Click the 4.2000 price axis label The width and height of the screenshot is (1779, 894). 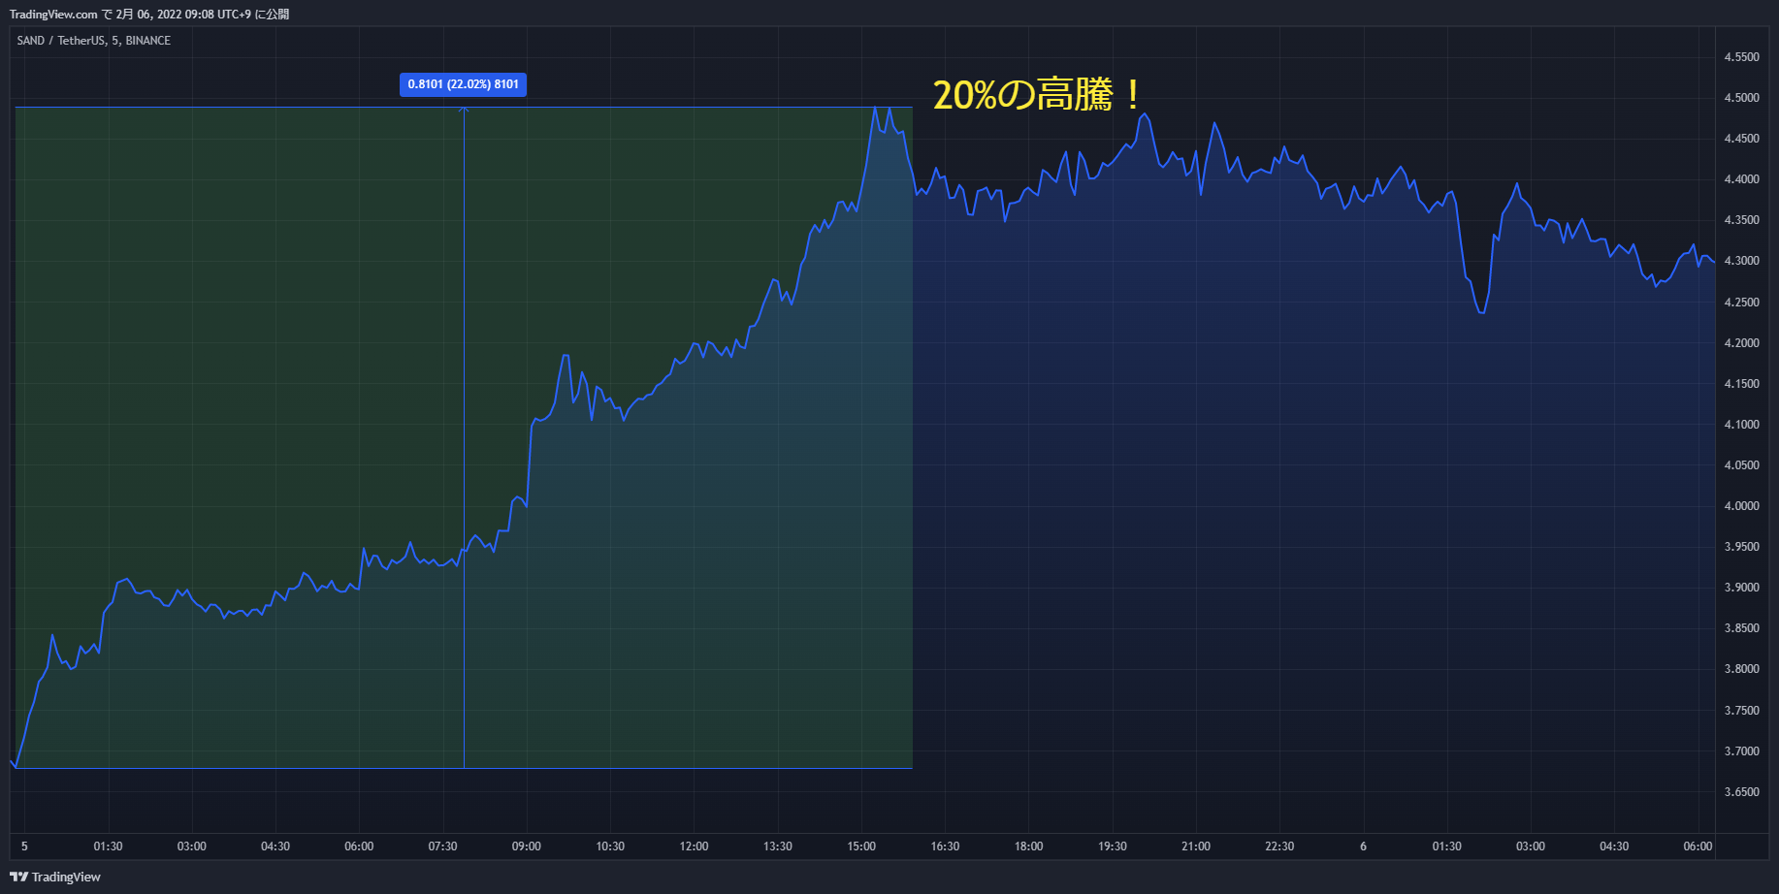(1741, 343)
